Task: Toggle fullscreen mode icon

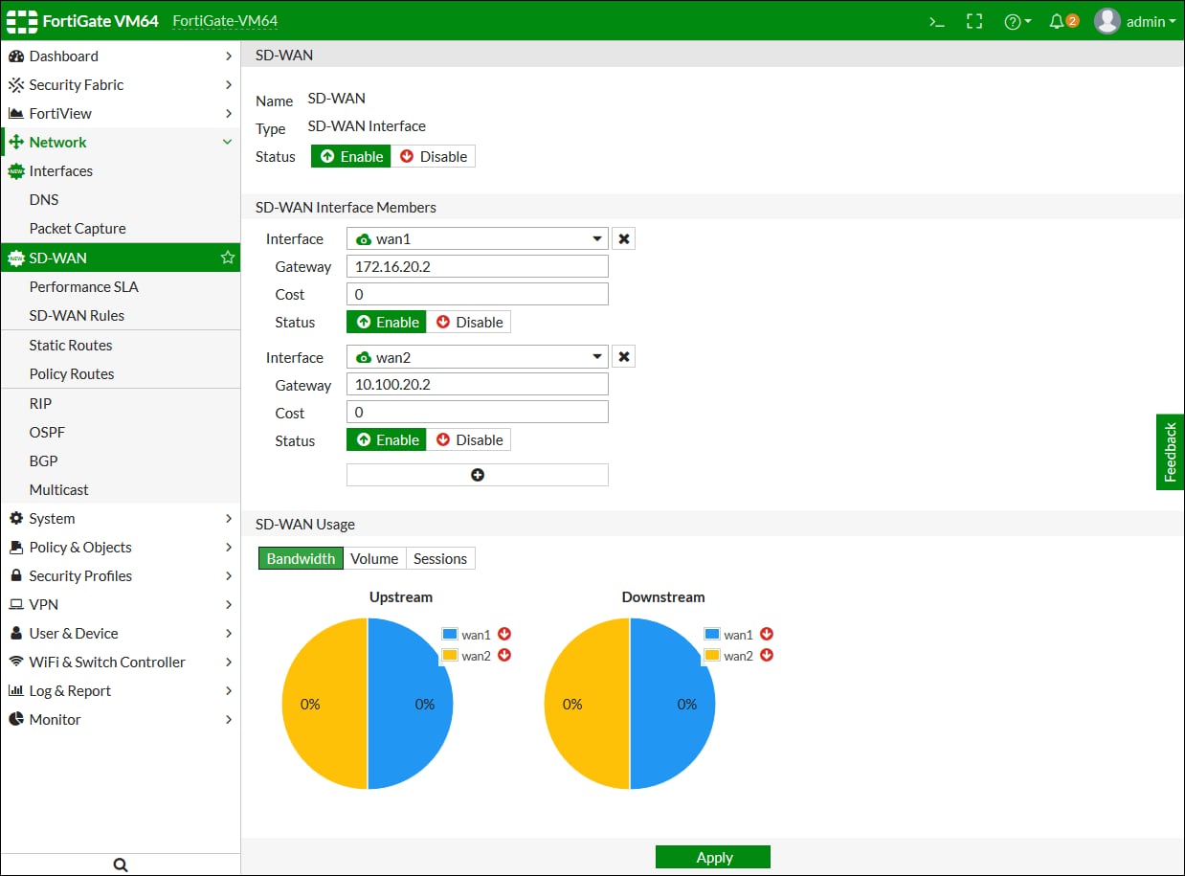Action: [x=974, y=21]
